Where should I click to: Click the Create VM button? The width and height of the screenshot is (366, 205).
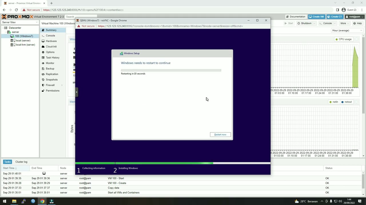click(317, 17)
